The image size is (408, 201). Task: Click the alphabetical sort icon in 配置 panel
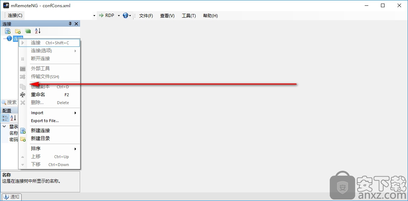(13, 118)
